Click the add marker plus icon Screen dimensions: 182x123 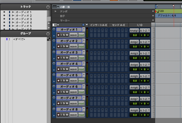click(153, 20)
